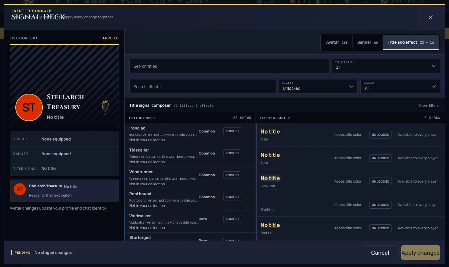
Task: Select the Starforged title row
Action: pyautogui.click(x=190, y=237)
